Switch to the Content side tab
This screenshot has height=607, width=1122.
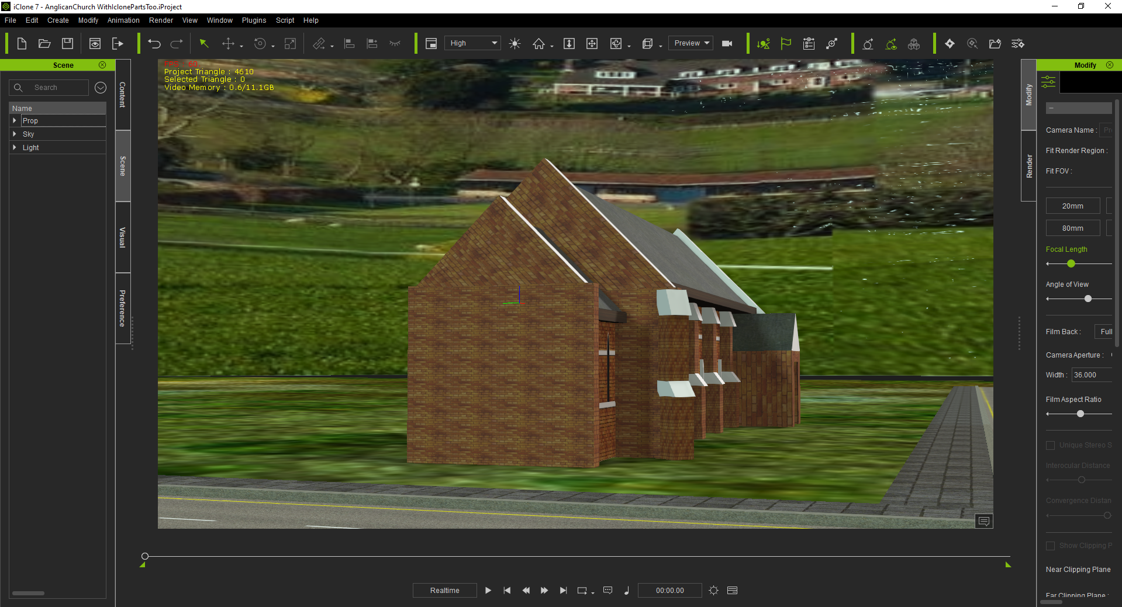123,94
